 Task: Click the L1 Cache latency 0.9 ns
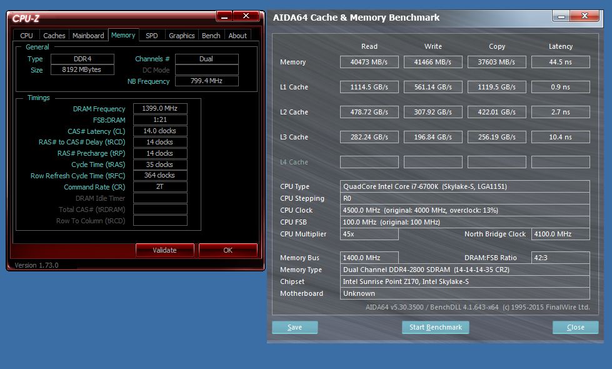561,87
